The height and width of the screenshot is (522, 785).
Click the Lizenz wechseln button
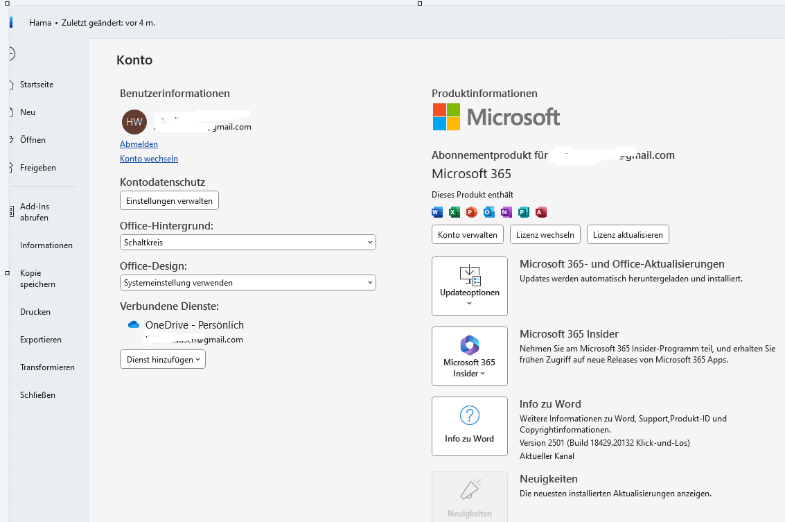tap(545, 234)
